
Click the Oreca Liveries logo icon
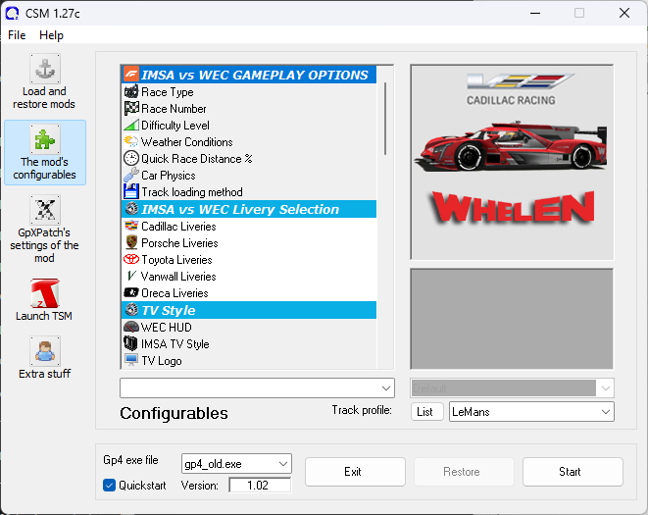click(x=131, y=293)
